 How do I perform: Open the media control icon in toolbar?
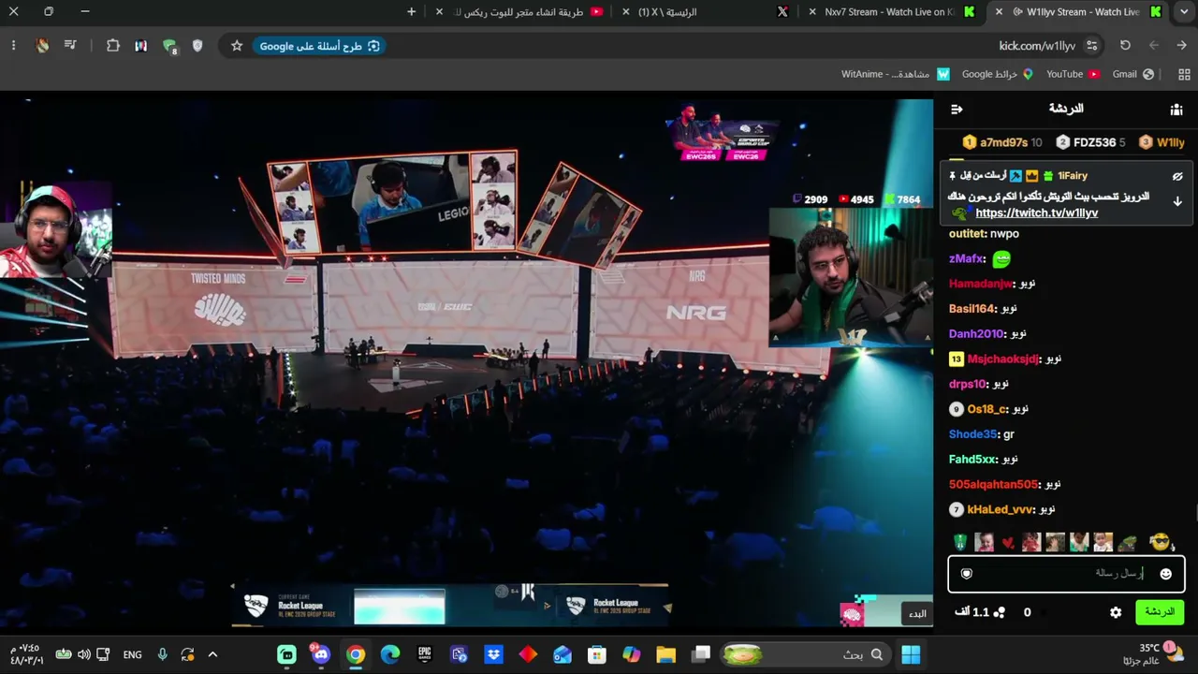(x=70, y=46)
